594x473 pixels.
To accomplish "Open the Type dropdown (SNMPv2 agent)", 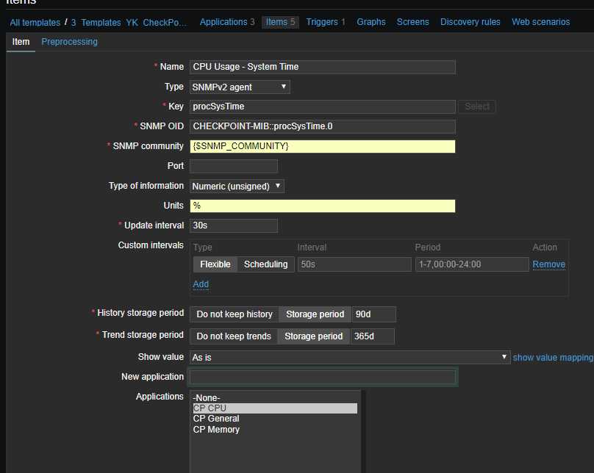I will [x=239, y=87].
